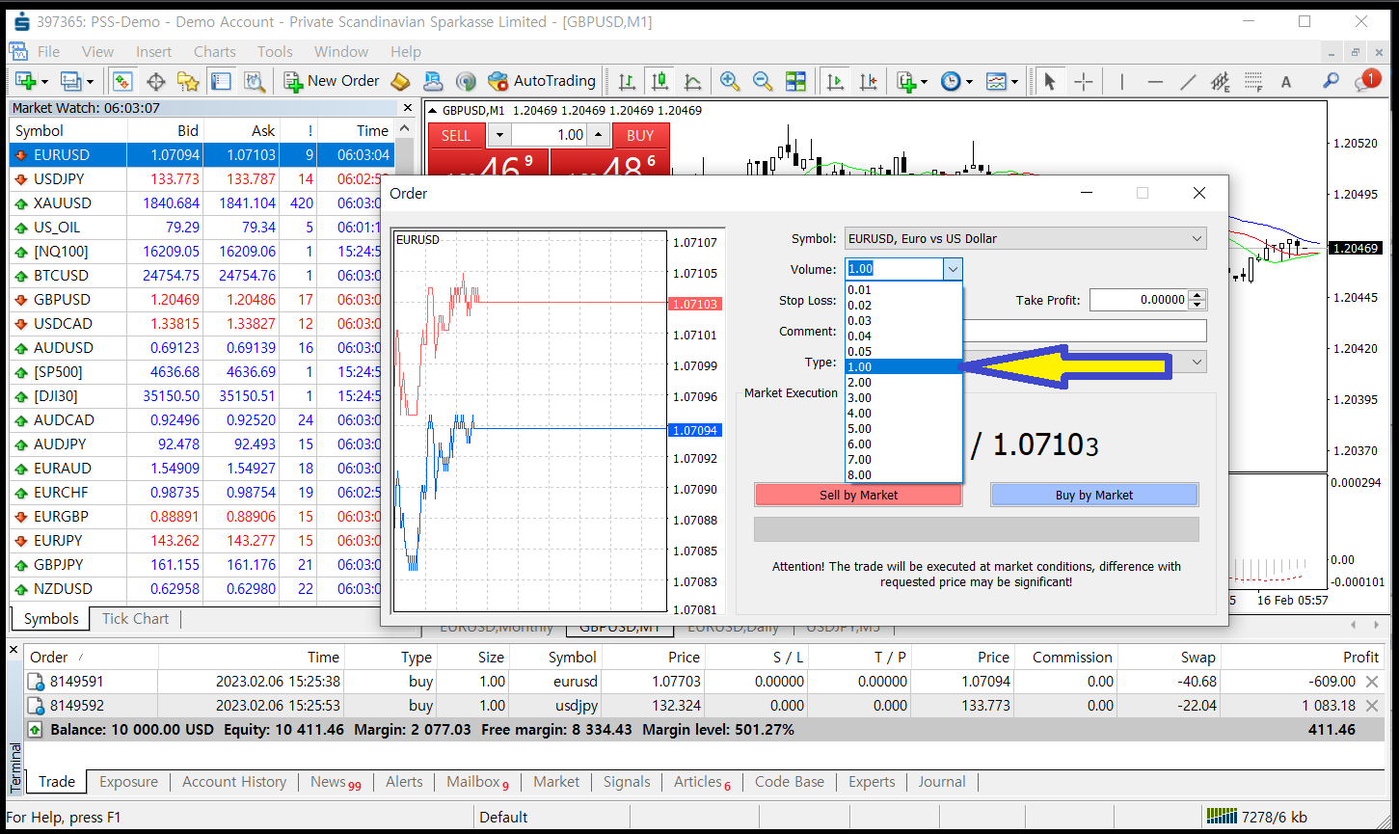This screenshot has width=1399, height=834.
Task: Close the Market Watch panel
Action: (x=408, y=108)
